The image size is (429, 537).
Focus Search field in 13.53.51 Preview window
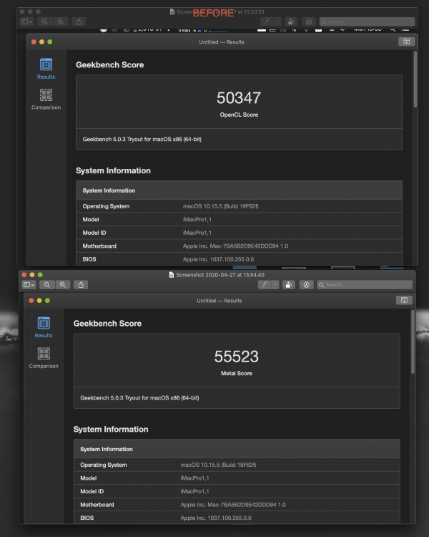pos(367,21)
